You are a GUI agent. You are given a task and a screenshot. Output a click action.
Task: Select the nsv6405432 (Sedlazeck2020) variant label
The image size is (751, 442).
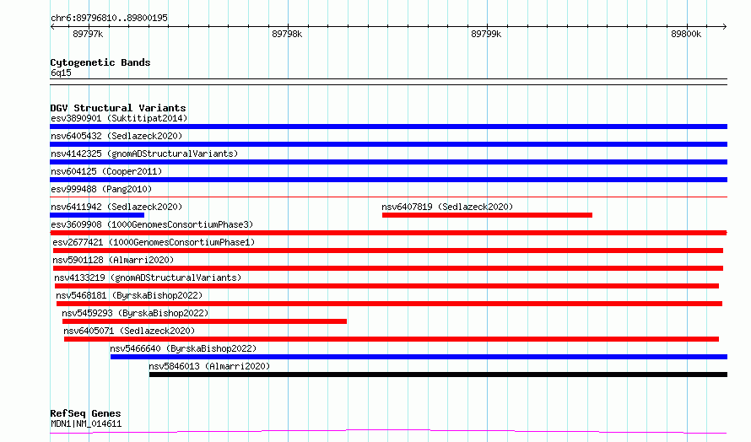coord(116,136)
